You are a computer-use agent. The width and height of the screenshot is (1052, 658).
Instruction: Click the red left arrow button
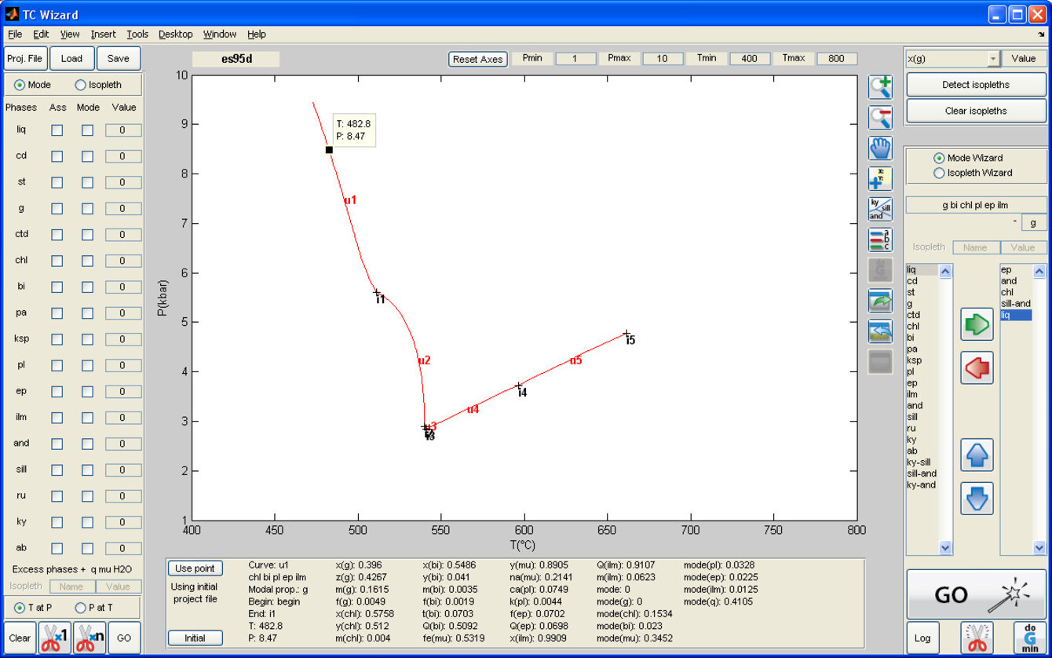(977, 367)
